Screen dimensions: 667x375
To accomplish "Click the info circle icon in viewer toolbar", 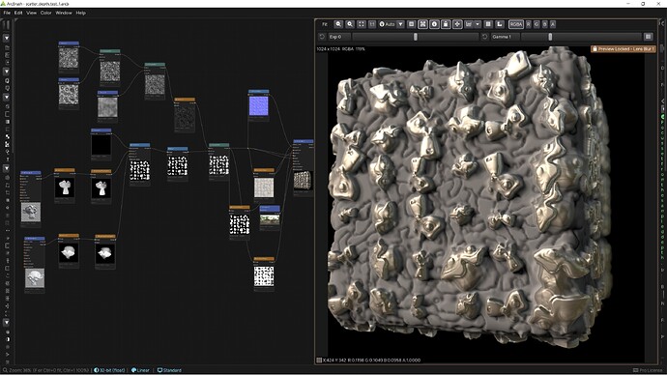I will click(434, 24).
